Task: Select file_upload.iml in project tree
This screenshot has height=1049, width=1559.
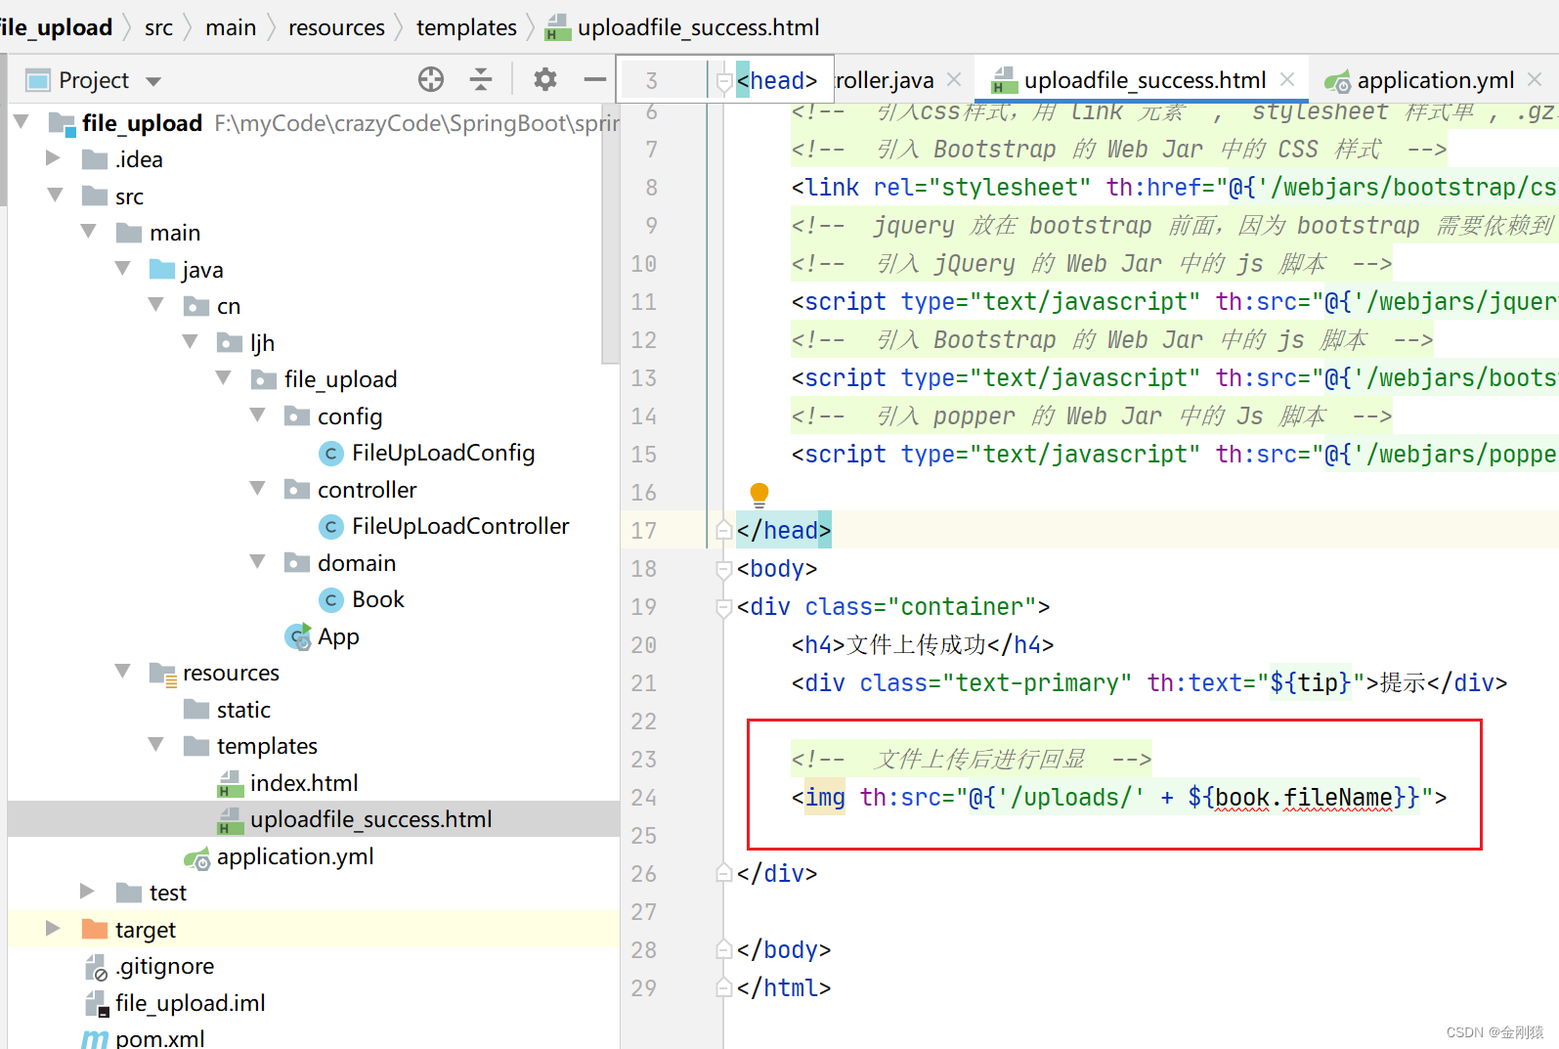Action: pos(191,1003)
